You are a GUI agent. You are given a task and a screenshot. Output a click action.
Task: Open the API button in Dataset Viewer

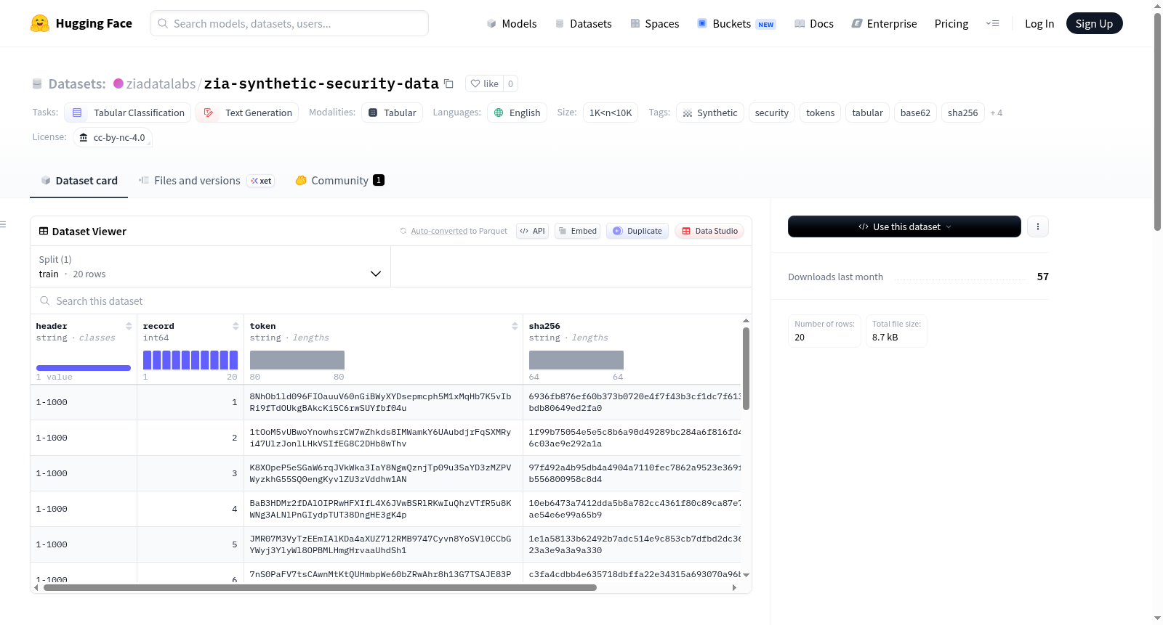pos(532,231)
